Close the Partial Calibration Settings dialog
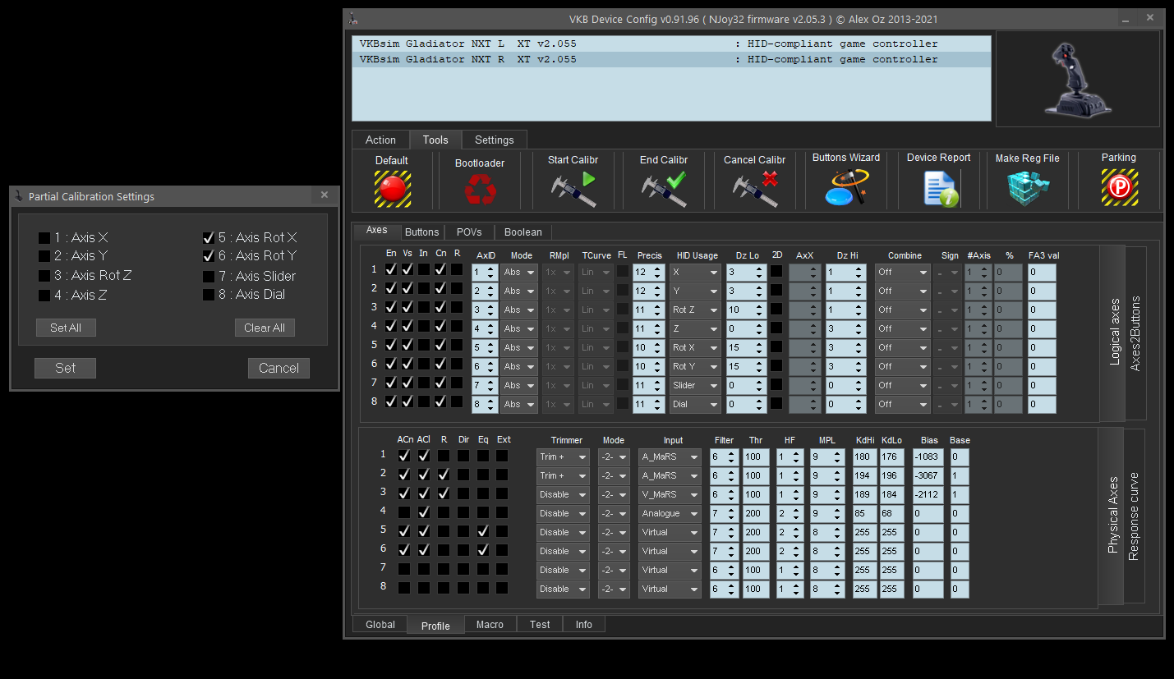1174x679 pixels. [325, 195]
